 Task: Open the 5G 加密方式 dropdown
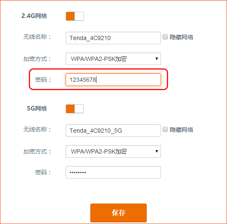[x=113, y=151]
